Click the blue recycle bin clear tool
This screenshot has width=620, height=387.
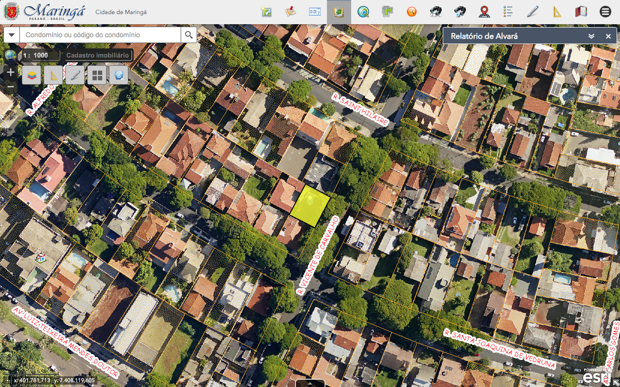coord(119,75)
